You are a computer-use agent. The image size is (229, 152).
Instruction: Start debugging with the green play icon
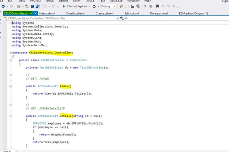point(64,6)
